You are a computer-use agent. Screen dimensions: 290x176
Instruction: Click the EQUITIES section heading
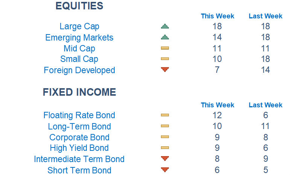[x=79, y=6]
